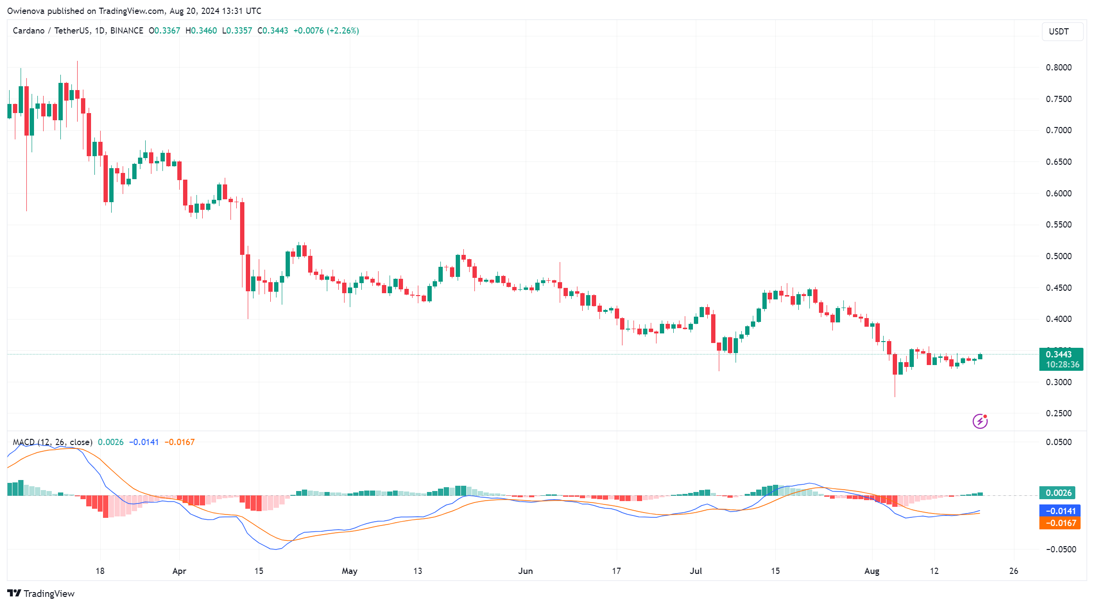Click the blue MACD axis label −0.0141
The image size is (1094, 606).
click(1059, 511)
